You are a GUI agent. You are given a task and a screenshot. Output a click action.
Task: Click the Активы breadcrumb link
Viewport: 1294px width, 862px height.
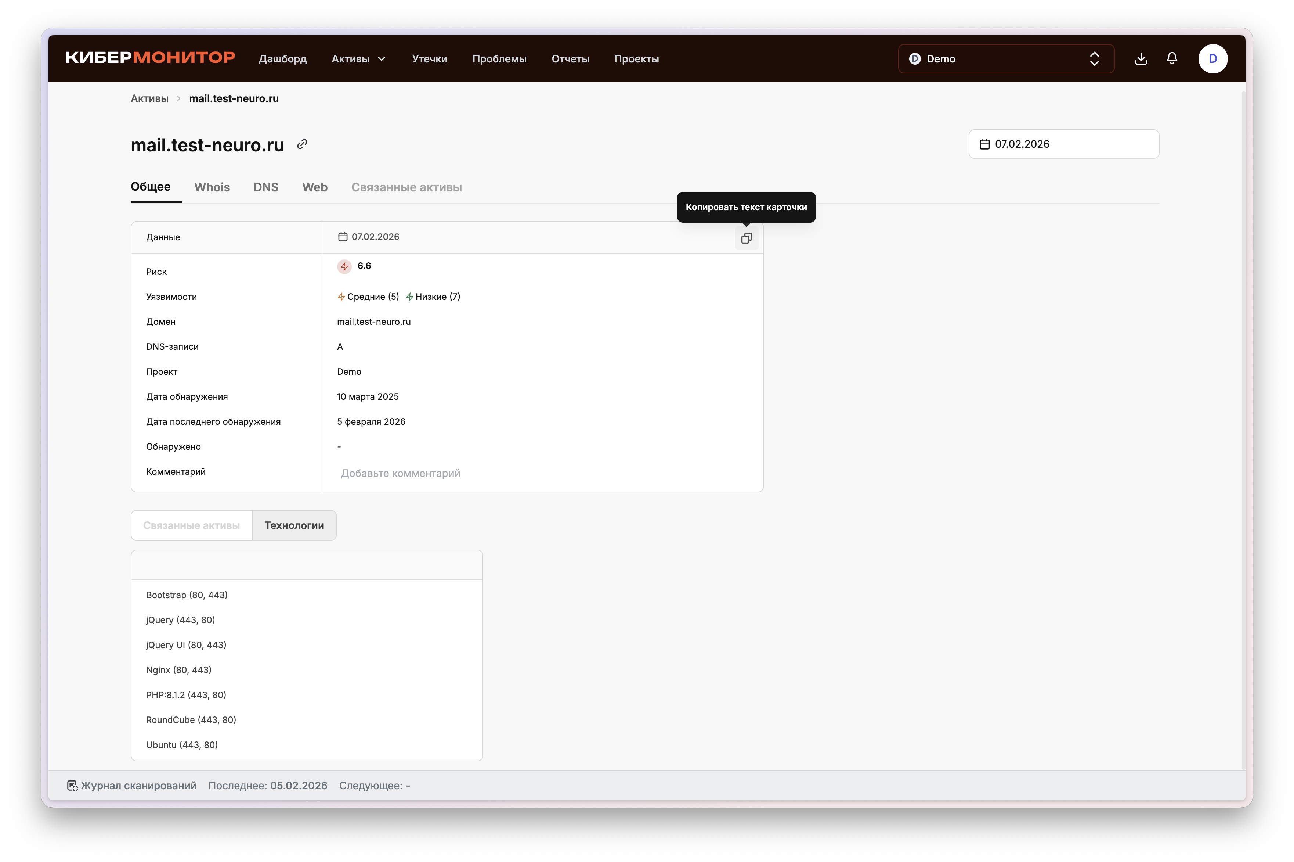[x=149, y=98]
